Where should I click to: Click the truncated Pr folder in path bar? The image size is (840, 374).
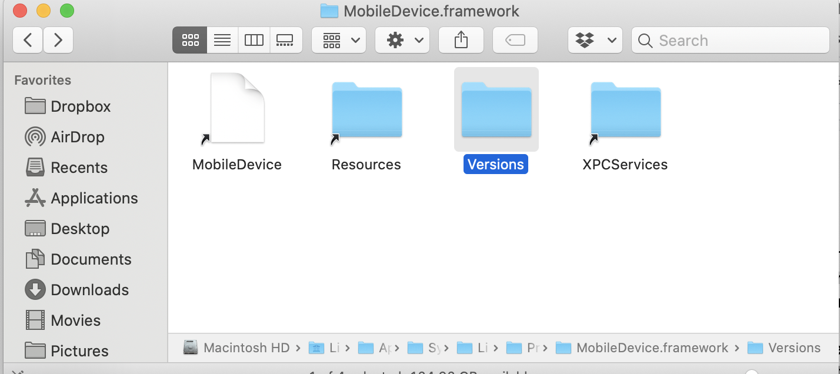[x=524, y=348]
